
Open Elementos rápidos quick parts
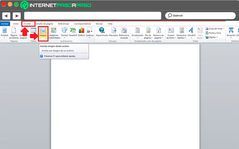coord(181,33)
